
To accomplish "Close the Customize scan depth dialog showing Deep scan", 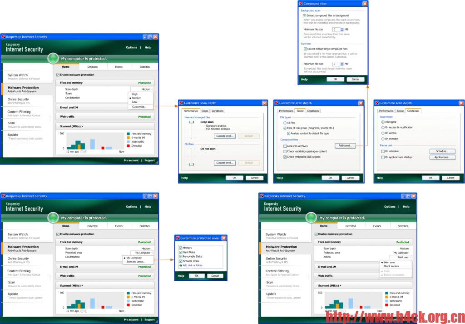I will pos(264,103).
